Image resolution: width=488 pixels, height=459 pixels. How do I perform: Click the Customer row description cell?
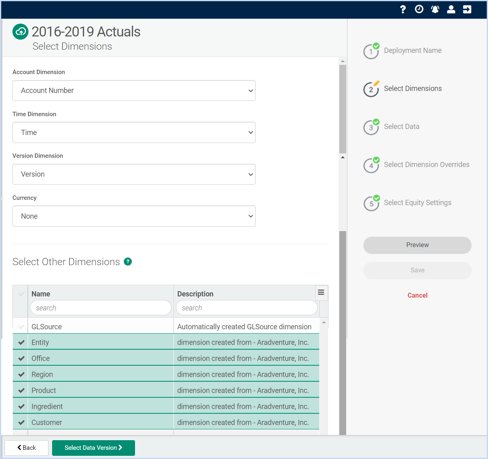point(246,422)
